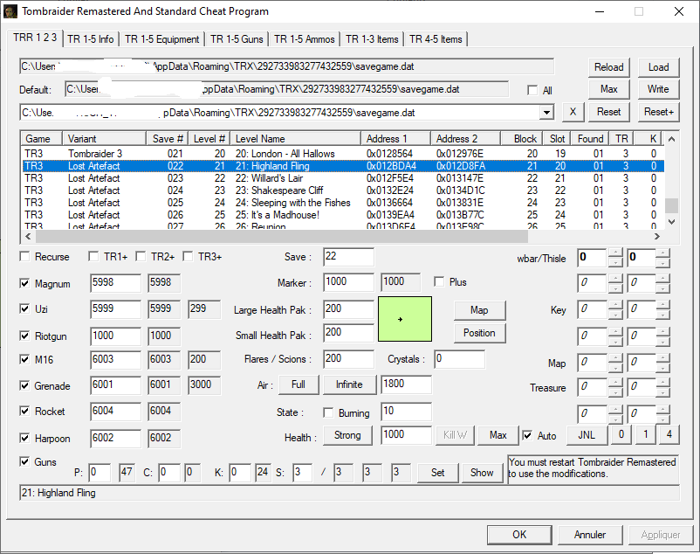Enable the Burning state checkbox
This screenshot has height=554, width=700.
tap(328, 412)
